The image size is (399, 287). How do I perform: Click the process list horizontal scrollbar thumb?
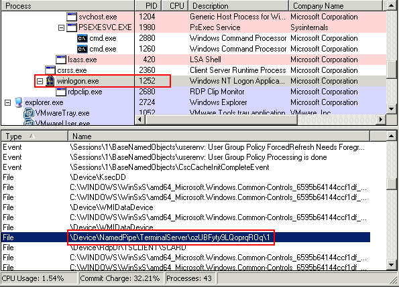point(221,119)
